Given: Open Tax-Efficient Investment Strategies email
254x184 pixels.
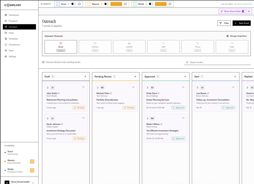Looking at the screenshot, I should (163, 131).
